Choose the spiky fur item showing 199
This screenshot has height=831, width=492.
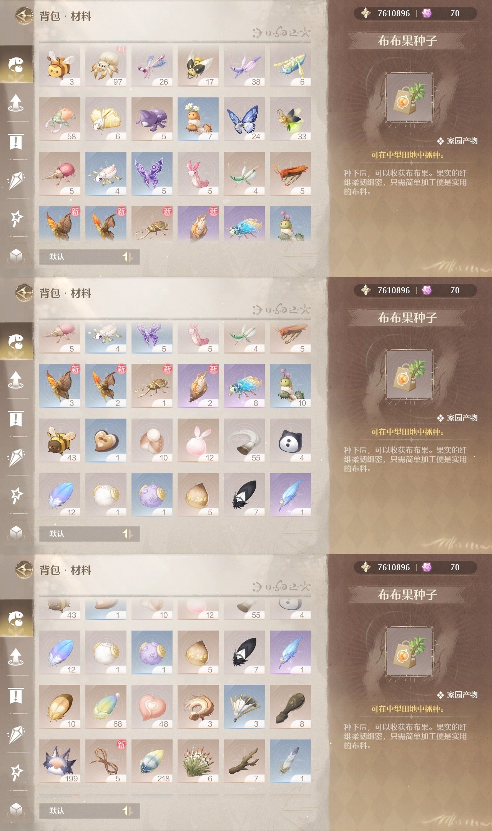point(60,761)
